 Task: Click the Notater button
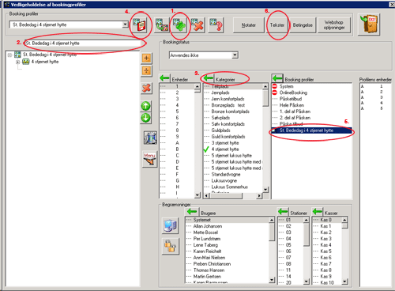tap(249, 25)
